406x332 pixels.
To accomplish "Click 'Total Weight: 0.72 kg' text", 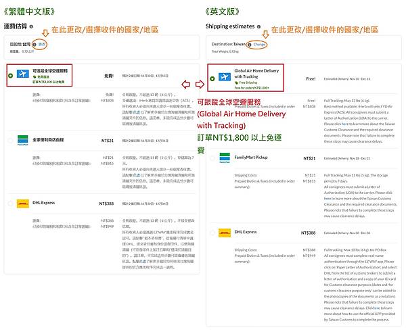I will pos(225,51).
